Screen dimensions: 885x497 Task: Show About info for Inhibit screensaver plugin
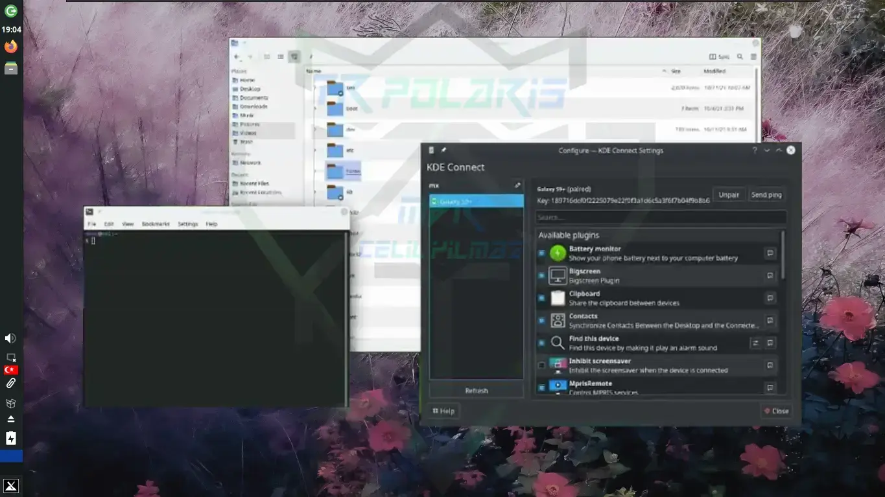770,365
